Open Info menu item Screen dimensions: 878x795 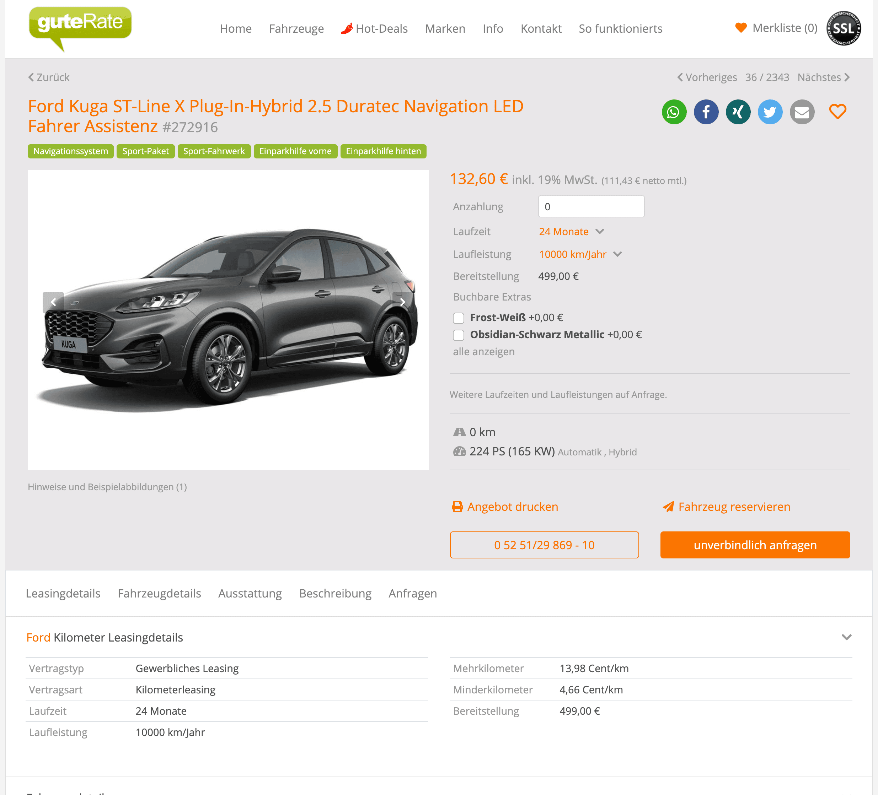(x=493, y=29)
